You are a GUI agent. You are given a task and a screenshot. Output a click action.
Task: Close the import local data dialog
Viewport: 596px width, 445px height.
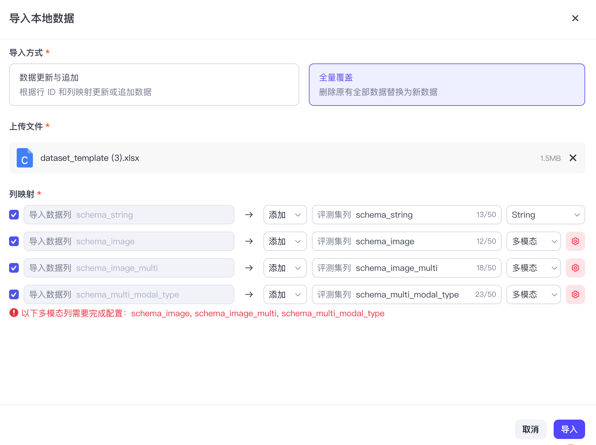pyautogui.click(x=575, y=18)
